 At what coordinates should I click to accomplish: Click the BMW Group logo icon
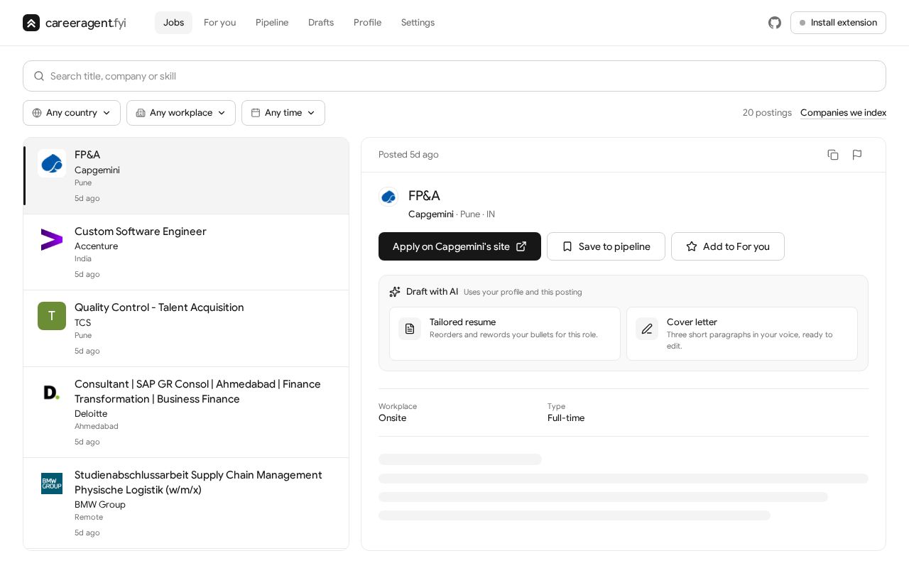coord(52,484)
